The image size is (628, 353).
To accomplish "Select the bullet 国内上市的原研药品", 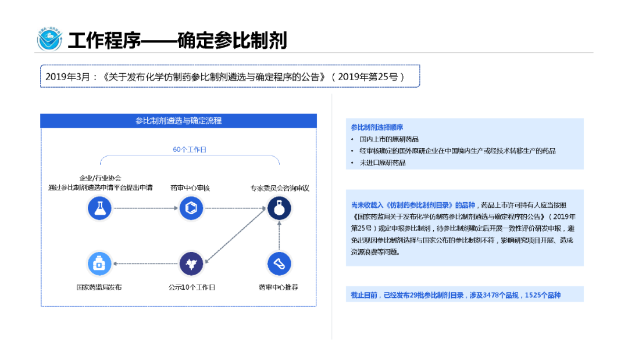I will (x=389, y=139).
